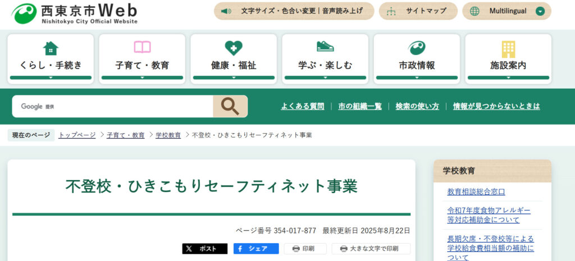Screen dimensions: 575x261
Task: Click the 大きな文字で印刷 button
Action: click(x=371, y=249)
